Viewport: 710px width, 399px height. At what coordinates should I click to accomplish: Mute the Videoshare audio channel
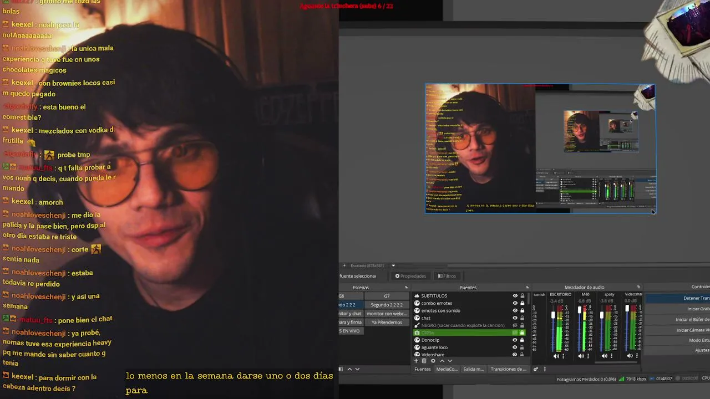(630, 356)
